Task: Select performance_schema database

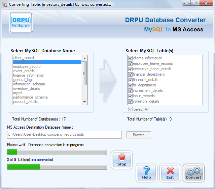Action: coord(47,97)
